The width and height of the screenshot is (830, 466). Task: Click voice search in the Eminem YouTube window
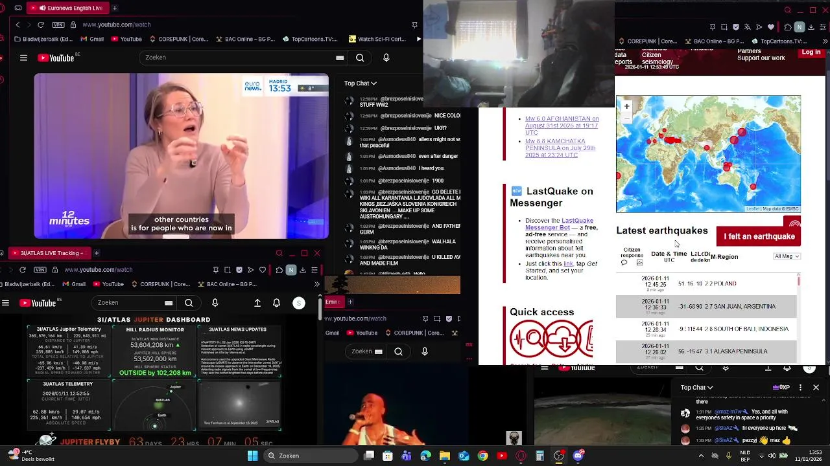coord(425,351)
